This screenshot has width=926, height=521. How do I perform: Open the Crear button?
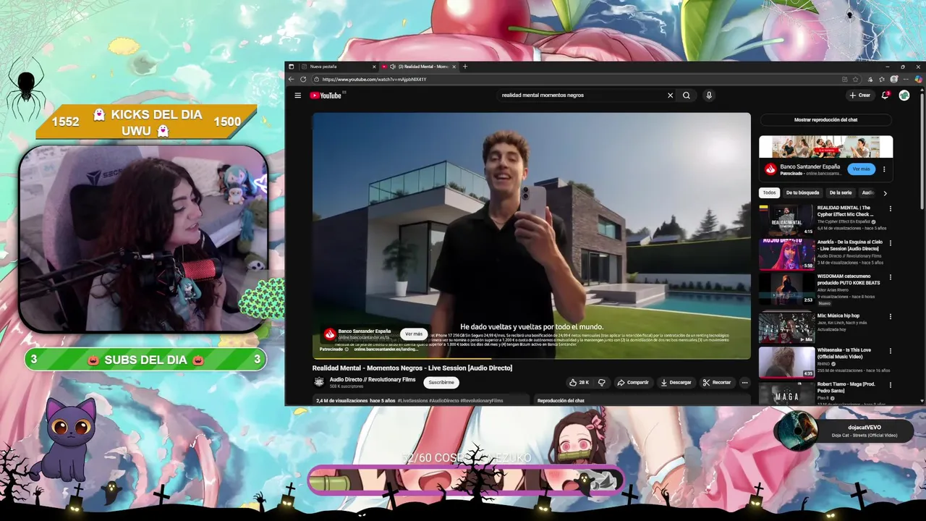[860, 96]
